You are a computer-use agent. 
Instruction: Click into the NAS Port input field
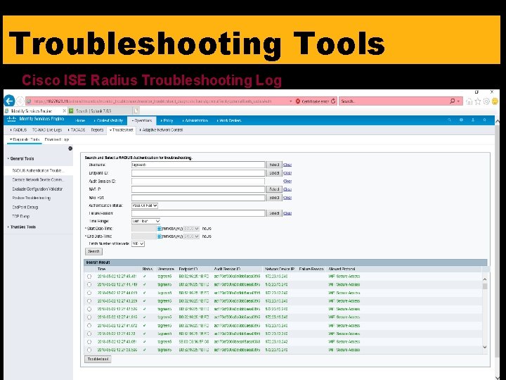click(x=198, y=198)
